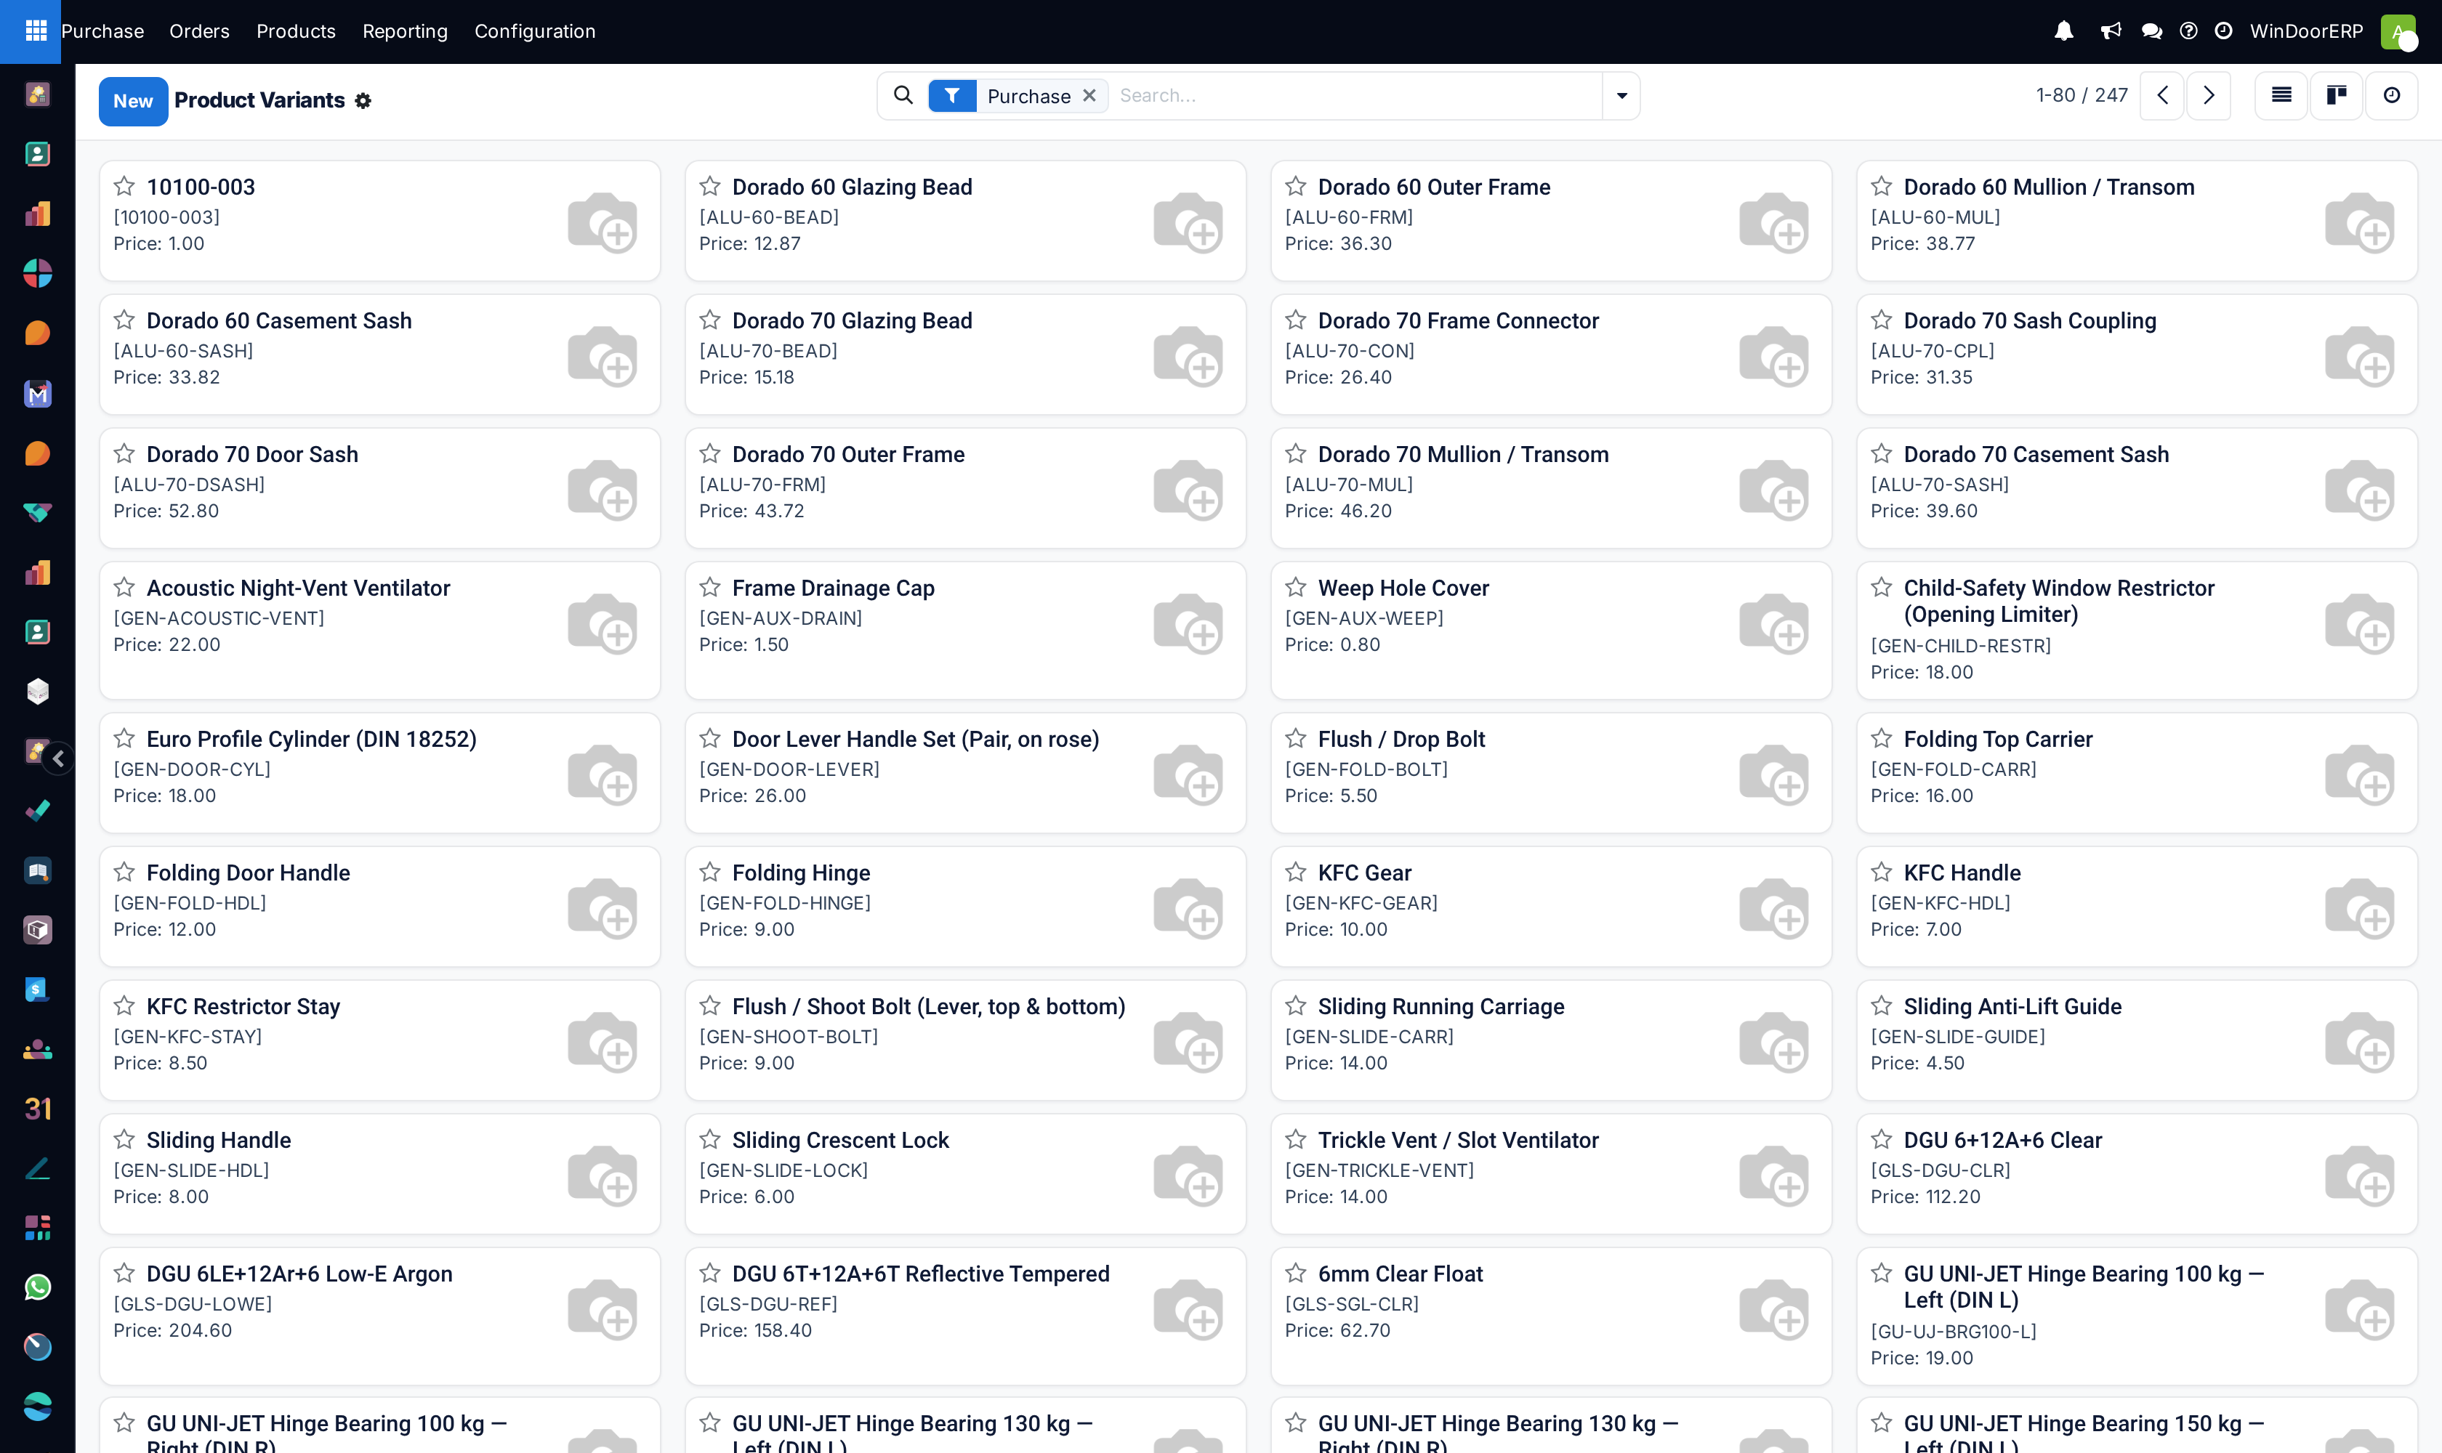Open the WhatsApp app in sidebar
Viewport: 2442px width, 1453px height.
(37, 1287)
